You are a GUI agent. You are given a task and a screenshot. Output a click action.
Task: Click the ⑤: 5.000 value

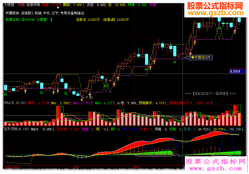click(128, 103)
